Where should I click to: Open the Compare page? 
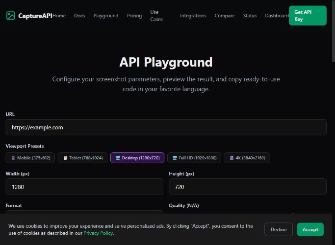pyautogui.click(x=224, y=16)
